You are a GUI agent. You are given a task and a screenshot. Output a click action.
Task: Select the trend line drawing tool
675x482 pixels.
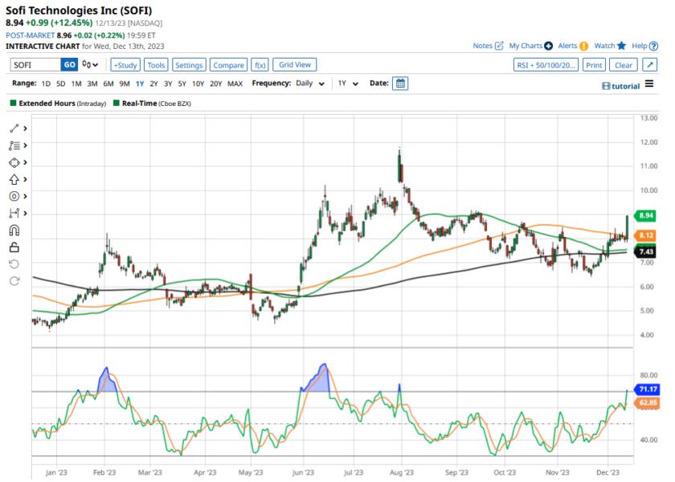point(14,129)
